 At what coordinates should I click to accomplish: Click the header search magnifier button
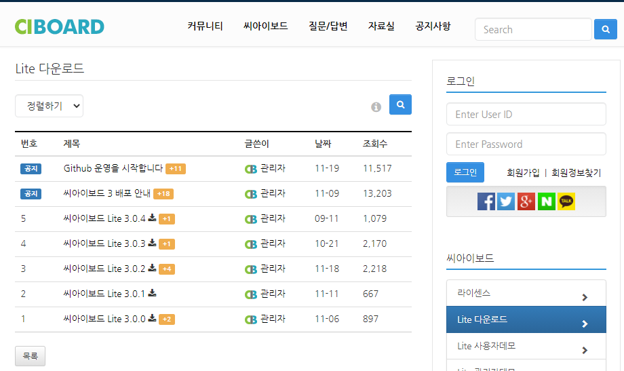point(605,29)
